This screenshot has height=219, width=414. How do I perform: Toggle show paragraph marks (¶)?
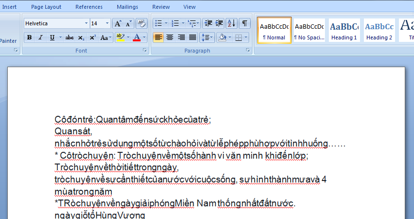pos(244,23)
